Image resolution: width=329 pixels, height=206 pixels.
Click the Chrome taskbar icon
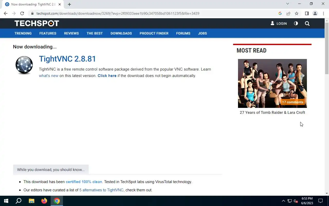[57, 201]
